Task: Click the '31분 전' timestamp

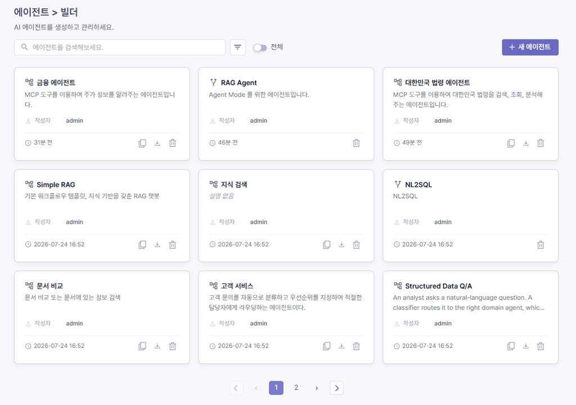Action: [x=43, y=143]
